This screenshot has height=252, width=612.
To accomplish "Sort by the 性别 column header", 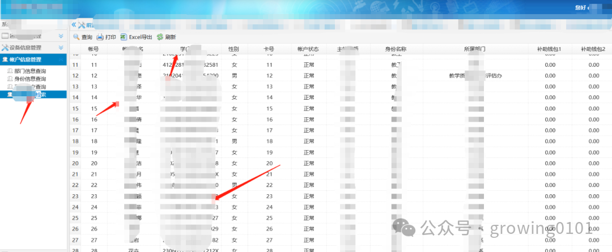I will (234, 49).
